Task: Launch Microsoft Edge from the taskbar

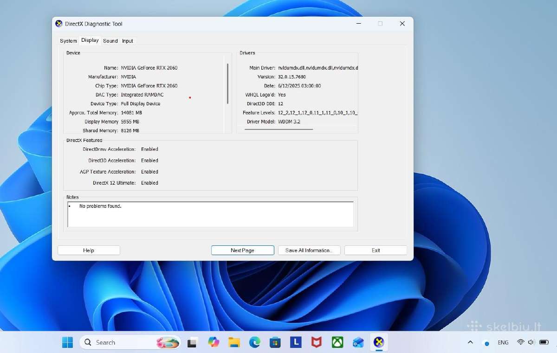Action: tap(254, 342)
